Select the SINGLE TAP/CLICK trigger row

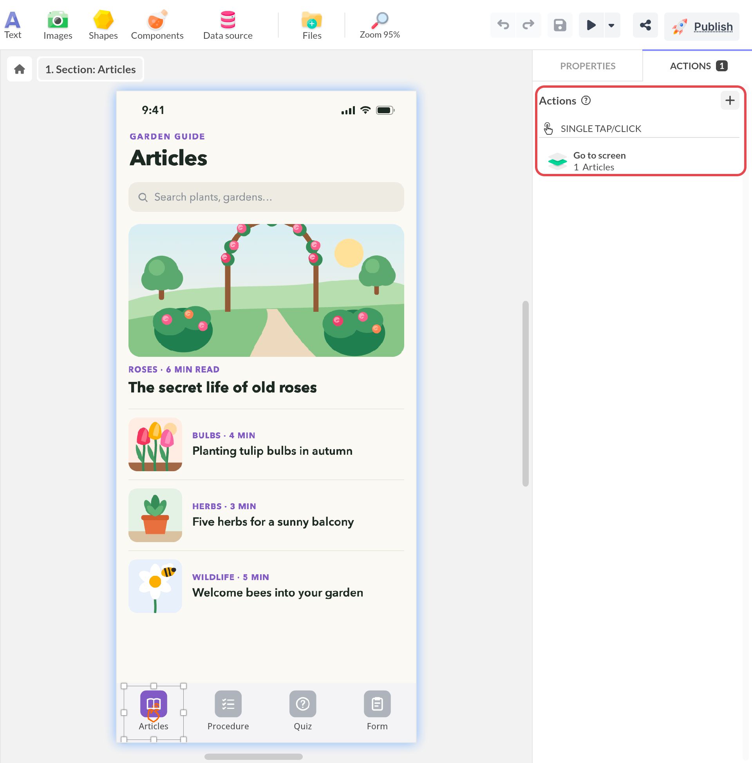[x=639, y=128]
